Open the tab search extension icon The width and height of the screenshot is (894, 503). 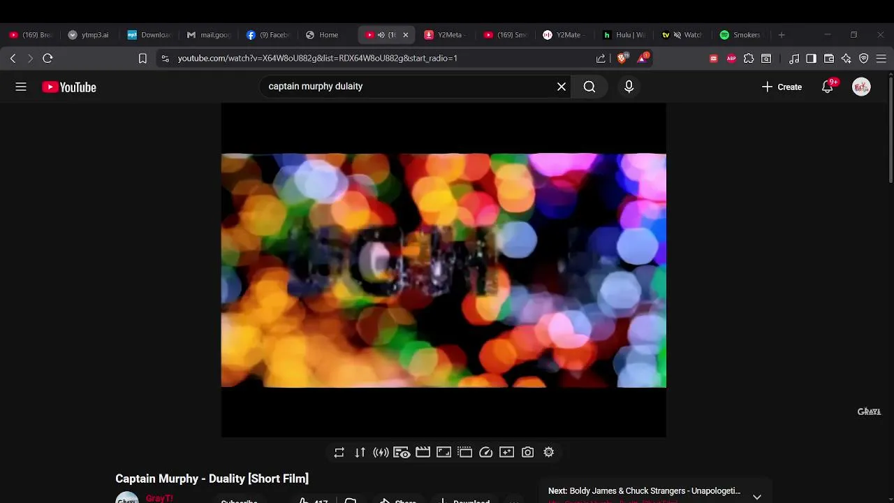766,59
